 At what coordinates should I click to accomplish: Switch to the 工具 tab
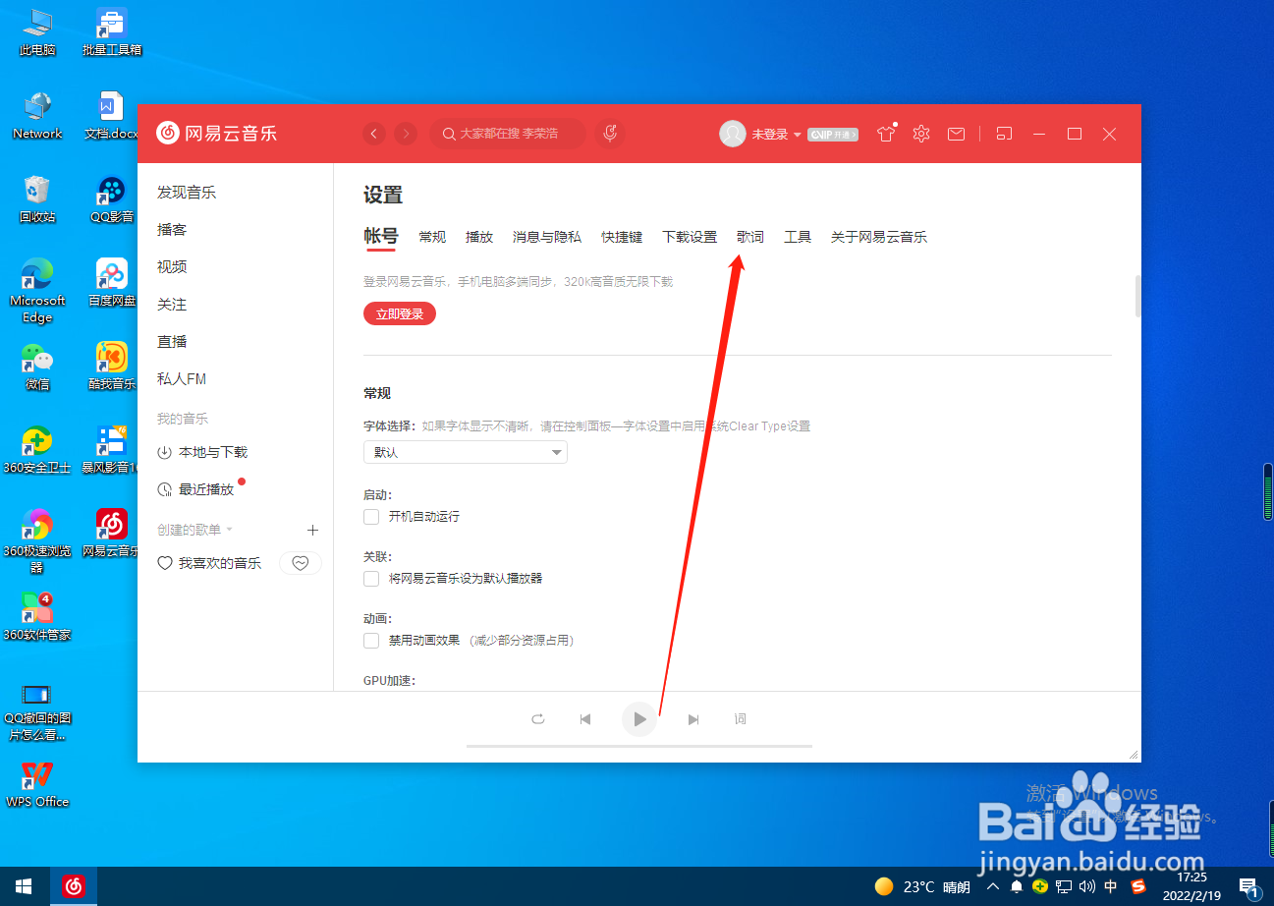click(x=798, y=237)
